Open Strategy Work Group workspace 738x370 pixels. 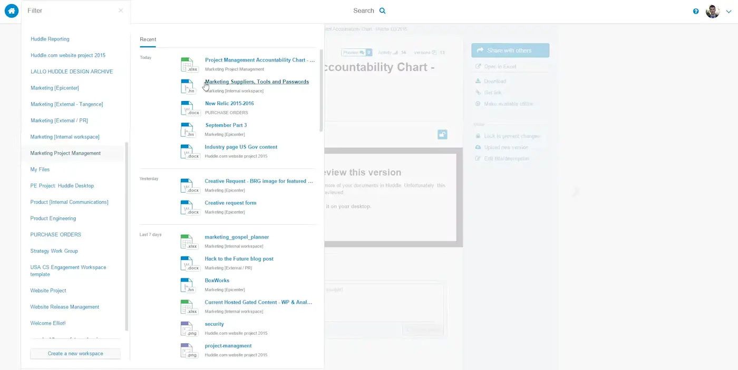pos(54,251)
